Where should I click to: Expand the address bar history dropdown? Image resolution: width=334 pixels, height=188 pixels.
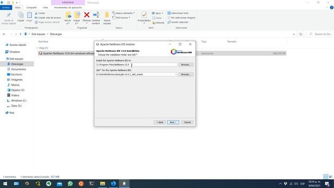click(x=294, y=34)
